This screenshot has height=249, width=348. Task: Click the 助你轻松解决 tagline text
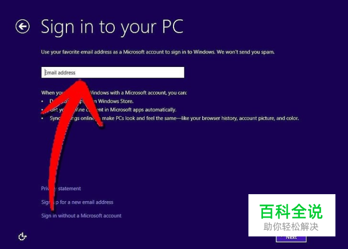(x=291, y=227)
